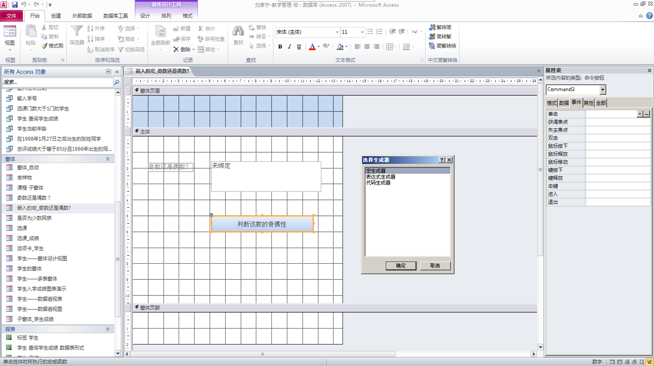Collapse the 报表 group in navigation pane

[x=108, y=329]
